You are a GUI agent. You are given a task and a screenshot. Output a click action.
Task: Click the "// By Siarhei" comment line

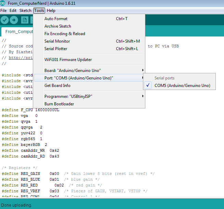tap(17, 52)
